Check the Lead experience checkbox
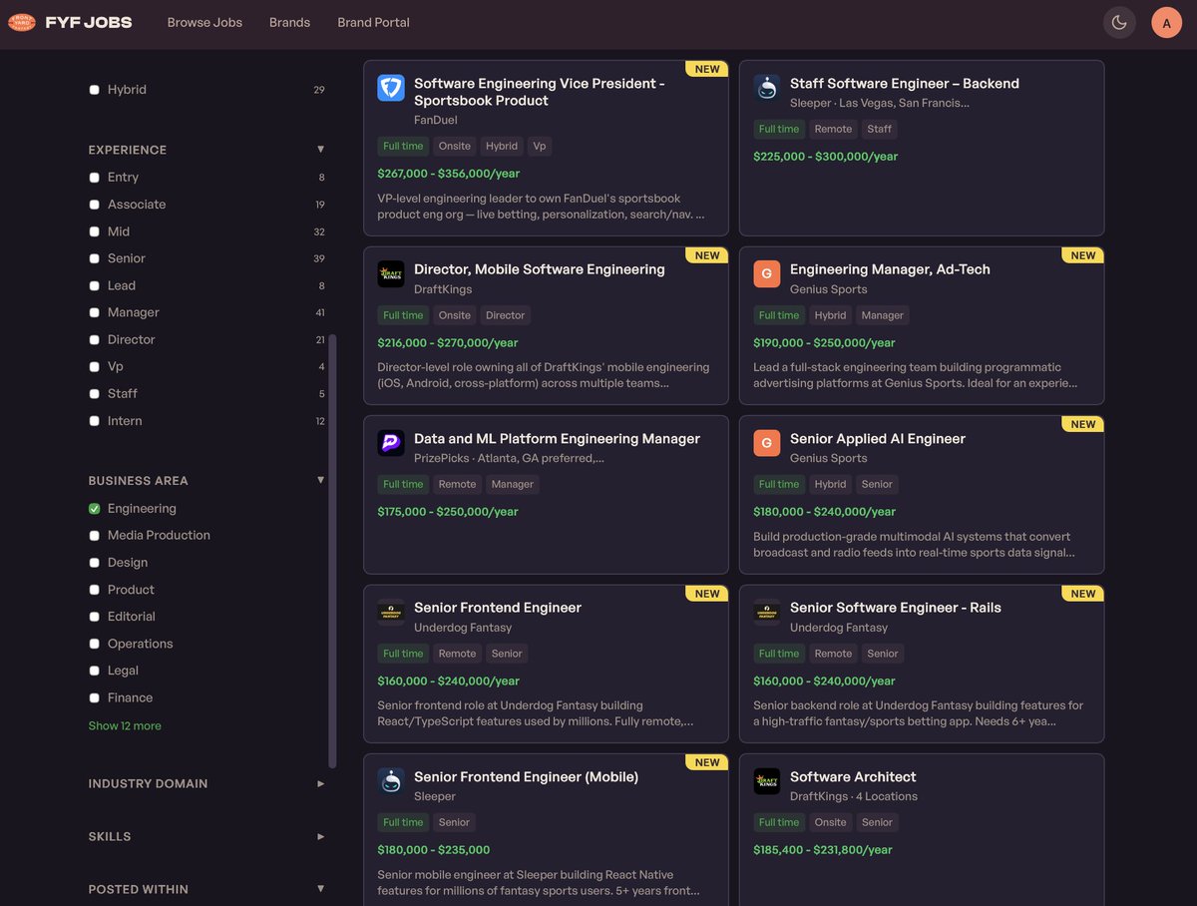1197x906 pixels. 94,285
